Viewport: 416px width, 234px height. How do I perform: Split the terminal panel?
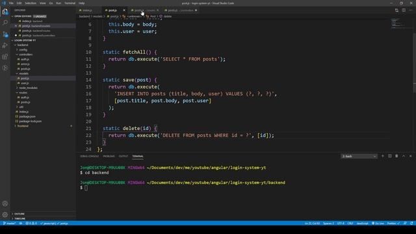[x=390, y=156]
